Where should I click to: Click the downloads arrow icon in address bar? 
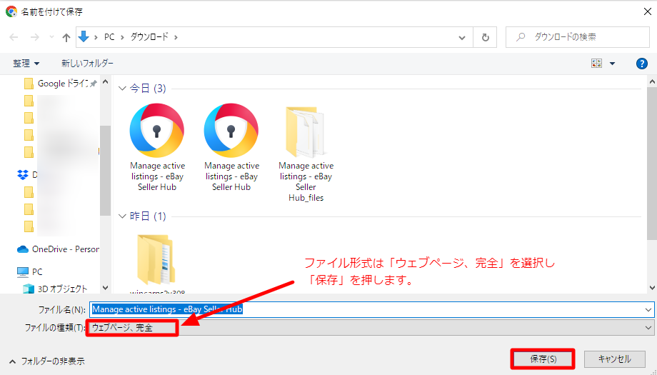[x=84, y=37]
